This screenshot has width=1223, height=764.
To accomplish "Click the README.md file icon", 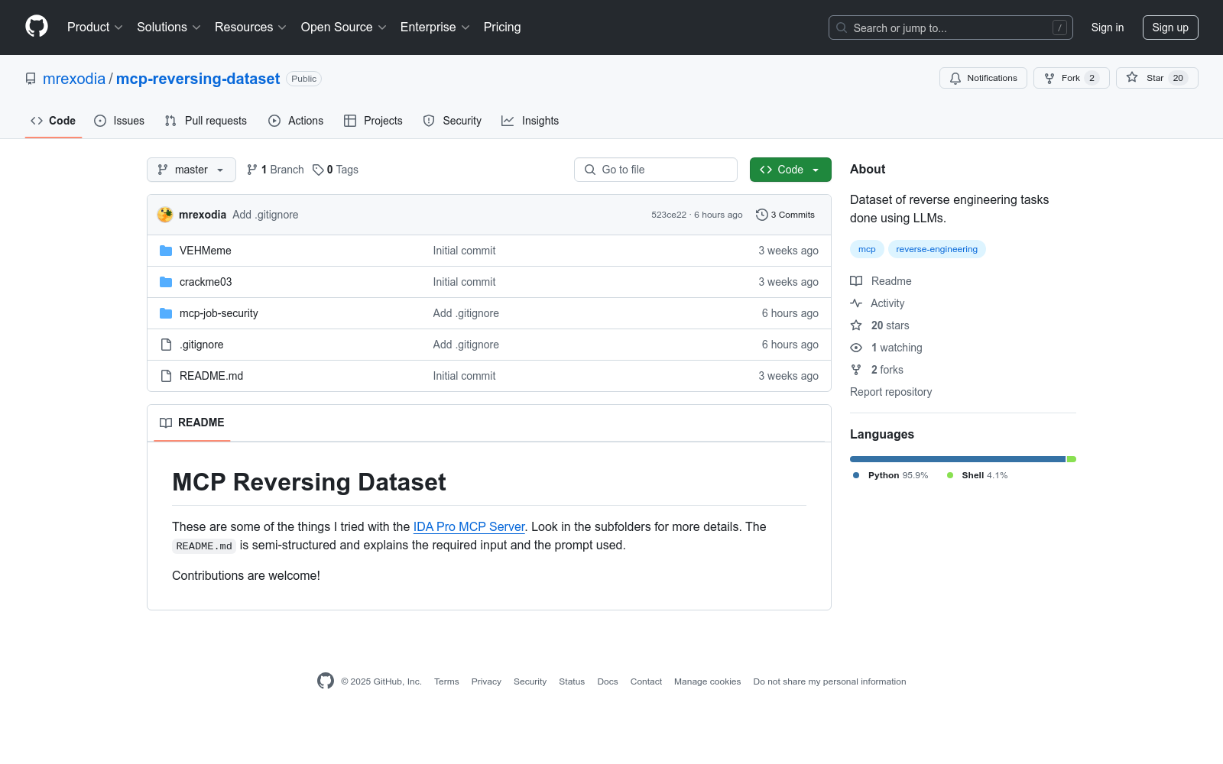I will tap(166, 376).
